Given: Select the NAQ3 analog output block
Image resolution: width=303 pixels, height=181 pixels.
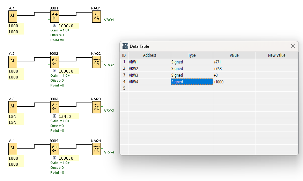Looking at the screenshot, I should pos(96,107).
